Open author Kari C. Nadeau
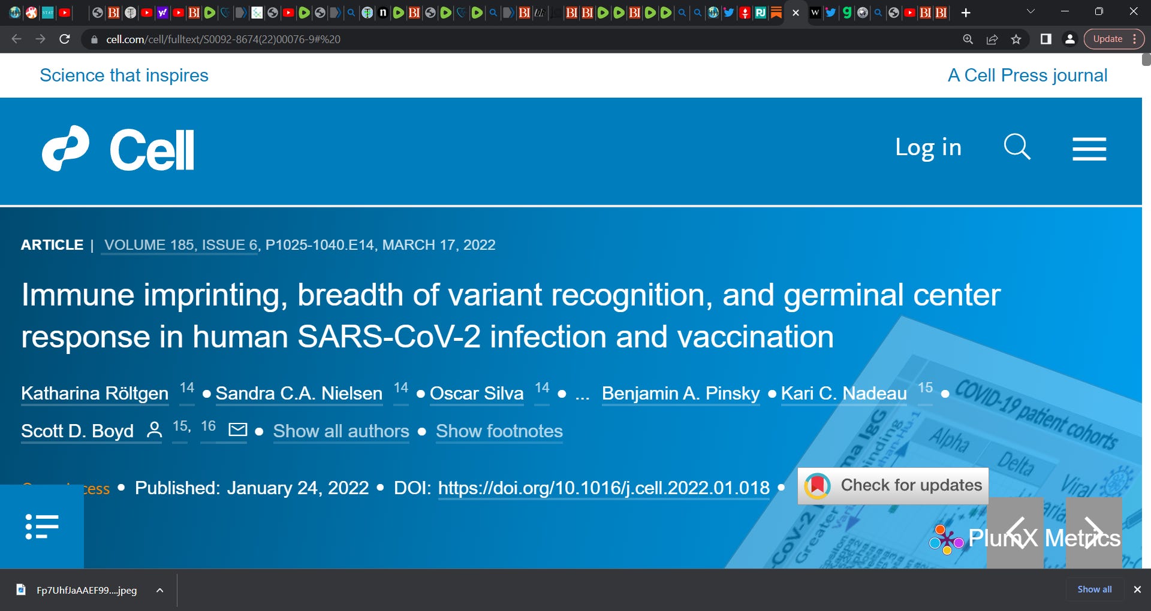Viewport: 1151px width, 611px height. (843, 393)
